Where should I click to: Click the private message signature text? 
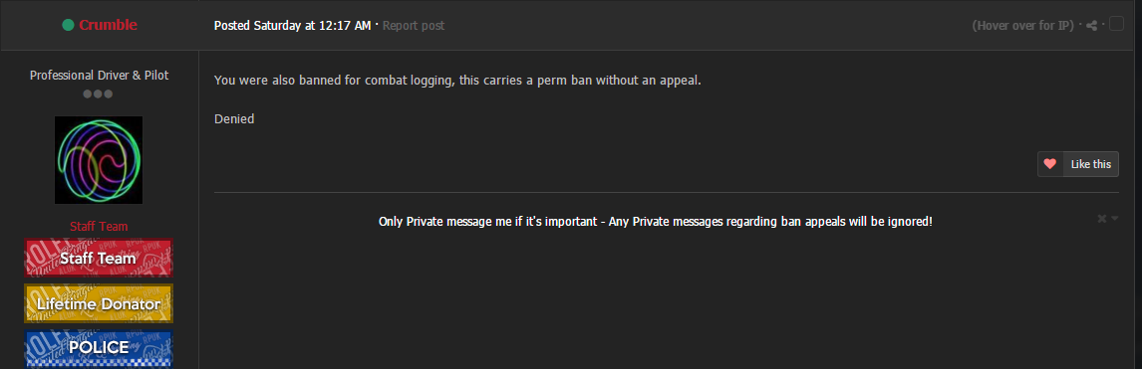[x=656, y=222]
